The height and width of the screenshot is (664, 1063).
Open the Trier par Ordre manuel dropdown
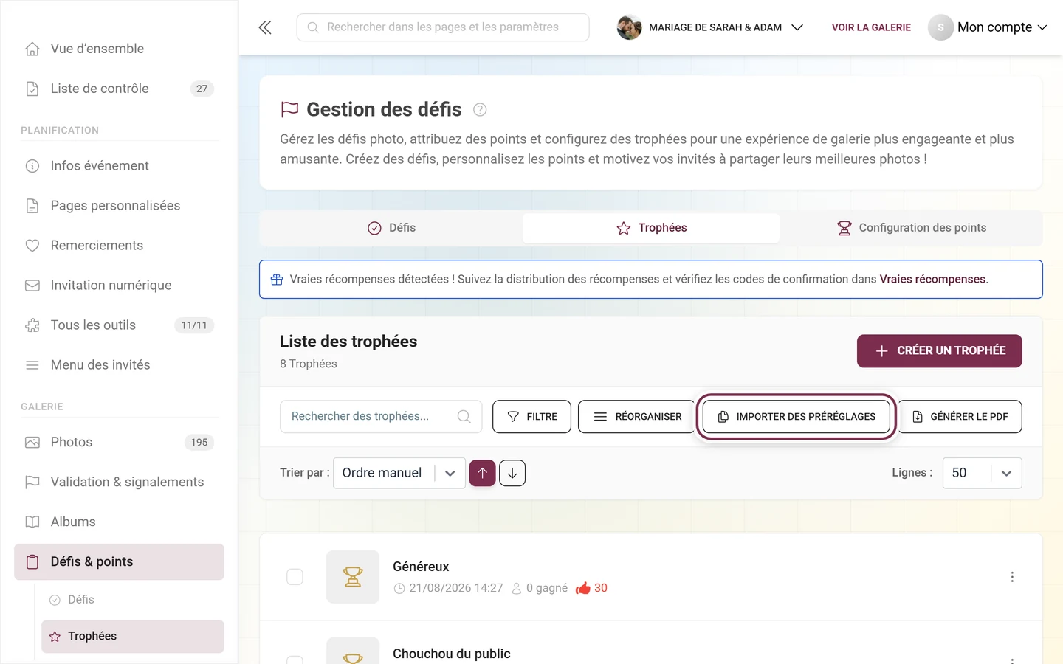399,473
